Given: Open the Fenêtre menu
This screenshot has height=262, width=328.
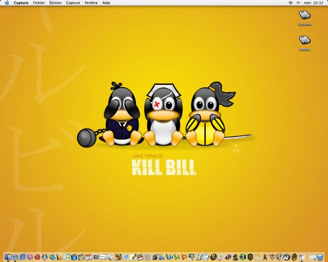Looking at the screenshot, I should 91,3.
